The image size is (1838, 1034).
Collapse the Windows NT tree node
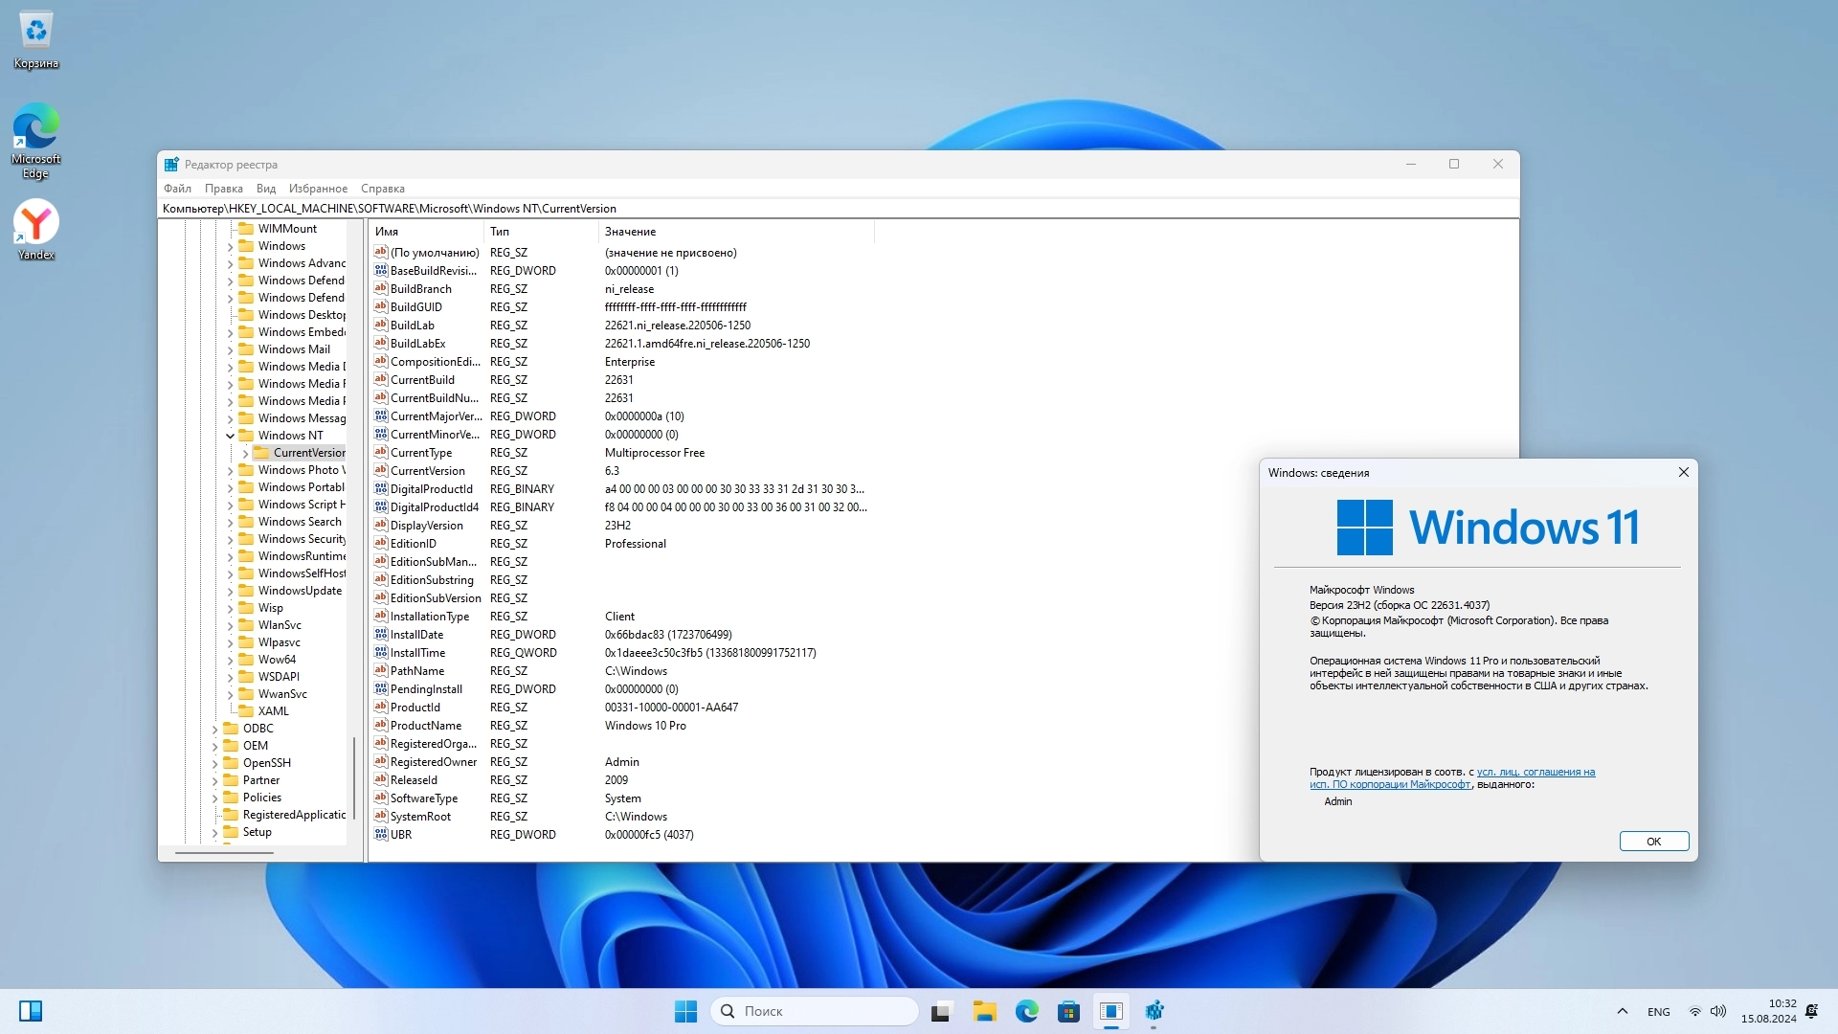point(230,436)
